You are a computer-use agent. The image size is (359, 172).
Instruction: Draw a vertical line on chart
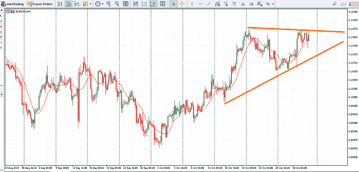pyautogui.click(x=192, y=4)
